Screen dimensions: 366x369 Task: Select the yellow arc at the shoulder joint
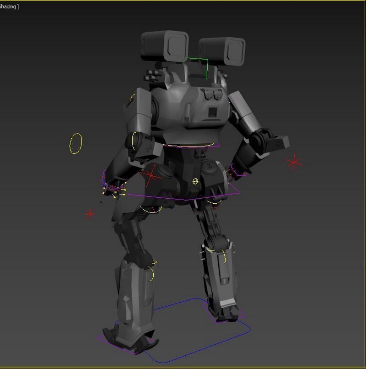pyautogui.click(x=132, y=98)
